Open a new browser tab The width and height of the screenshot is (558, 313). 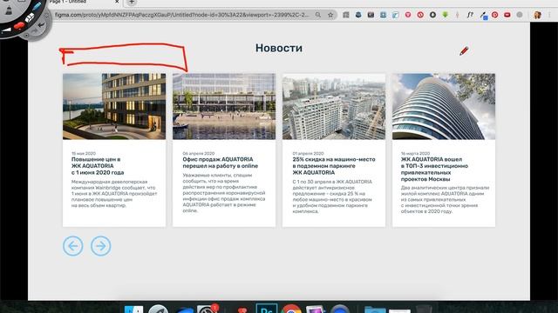coord(132,2)
